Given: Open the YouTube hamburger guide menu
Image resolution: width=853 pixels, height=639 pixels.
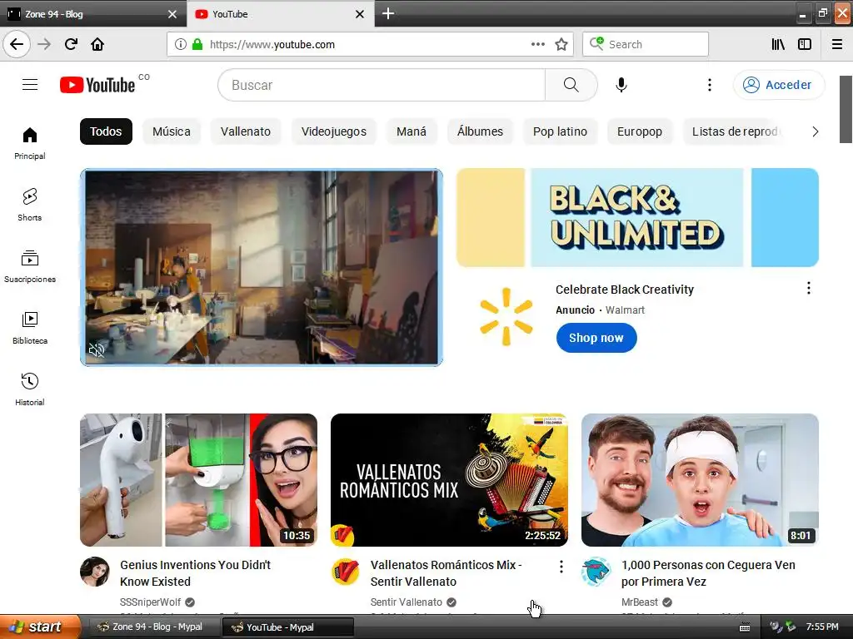Looking at the screenshot, I should click(x=30, y=85).
